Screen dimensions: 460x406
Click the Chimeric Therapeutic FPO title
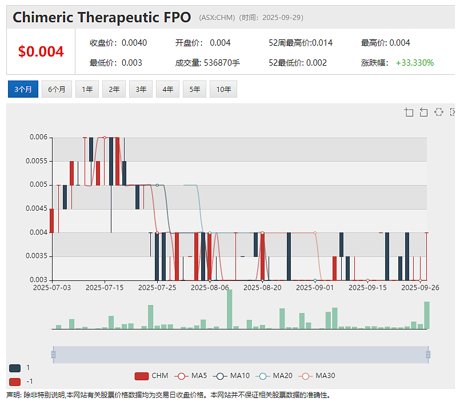point(102,17)
